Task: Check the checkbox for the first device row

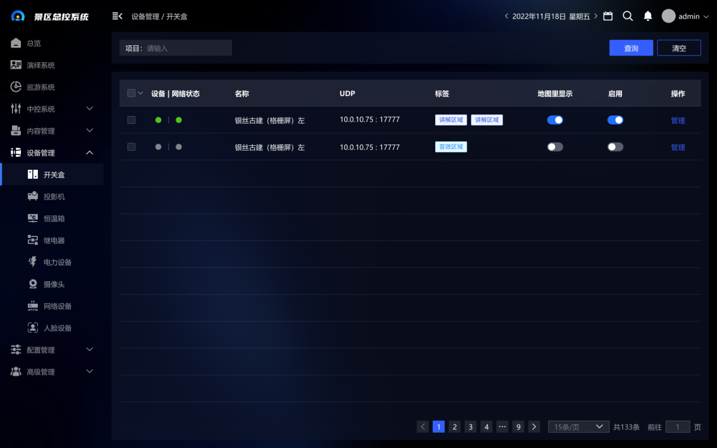Action: tap(131, 120)
